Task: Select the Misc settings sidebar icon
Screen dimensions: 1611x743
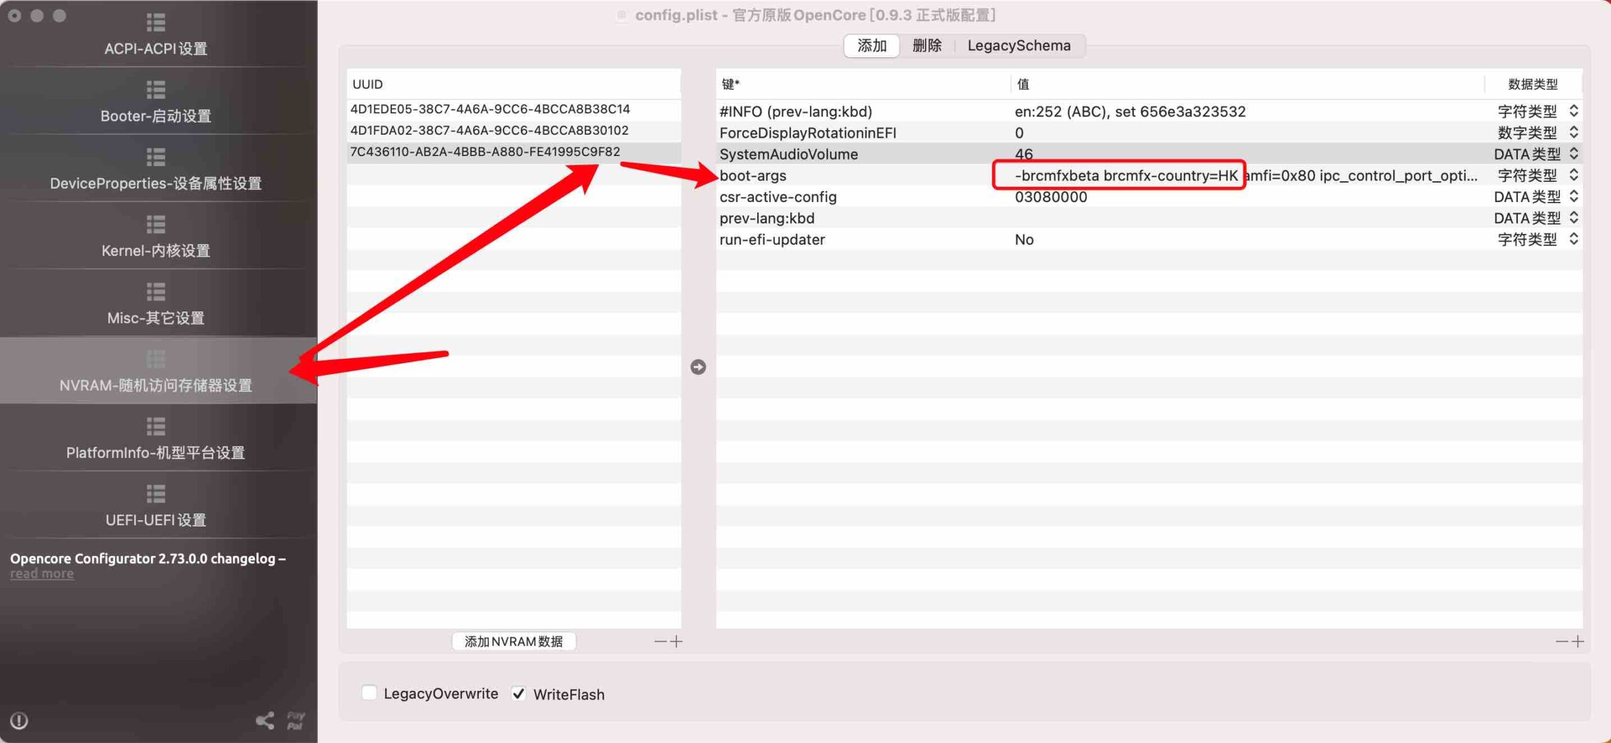Action: [155, 292]
